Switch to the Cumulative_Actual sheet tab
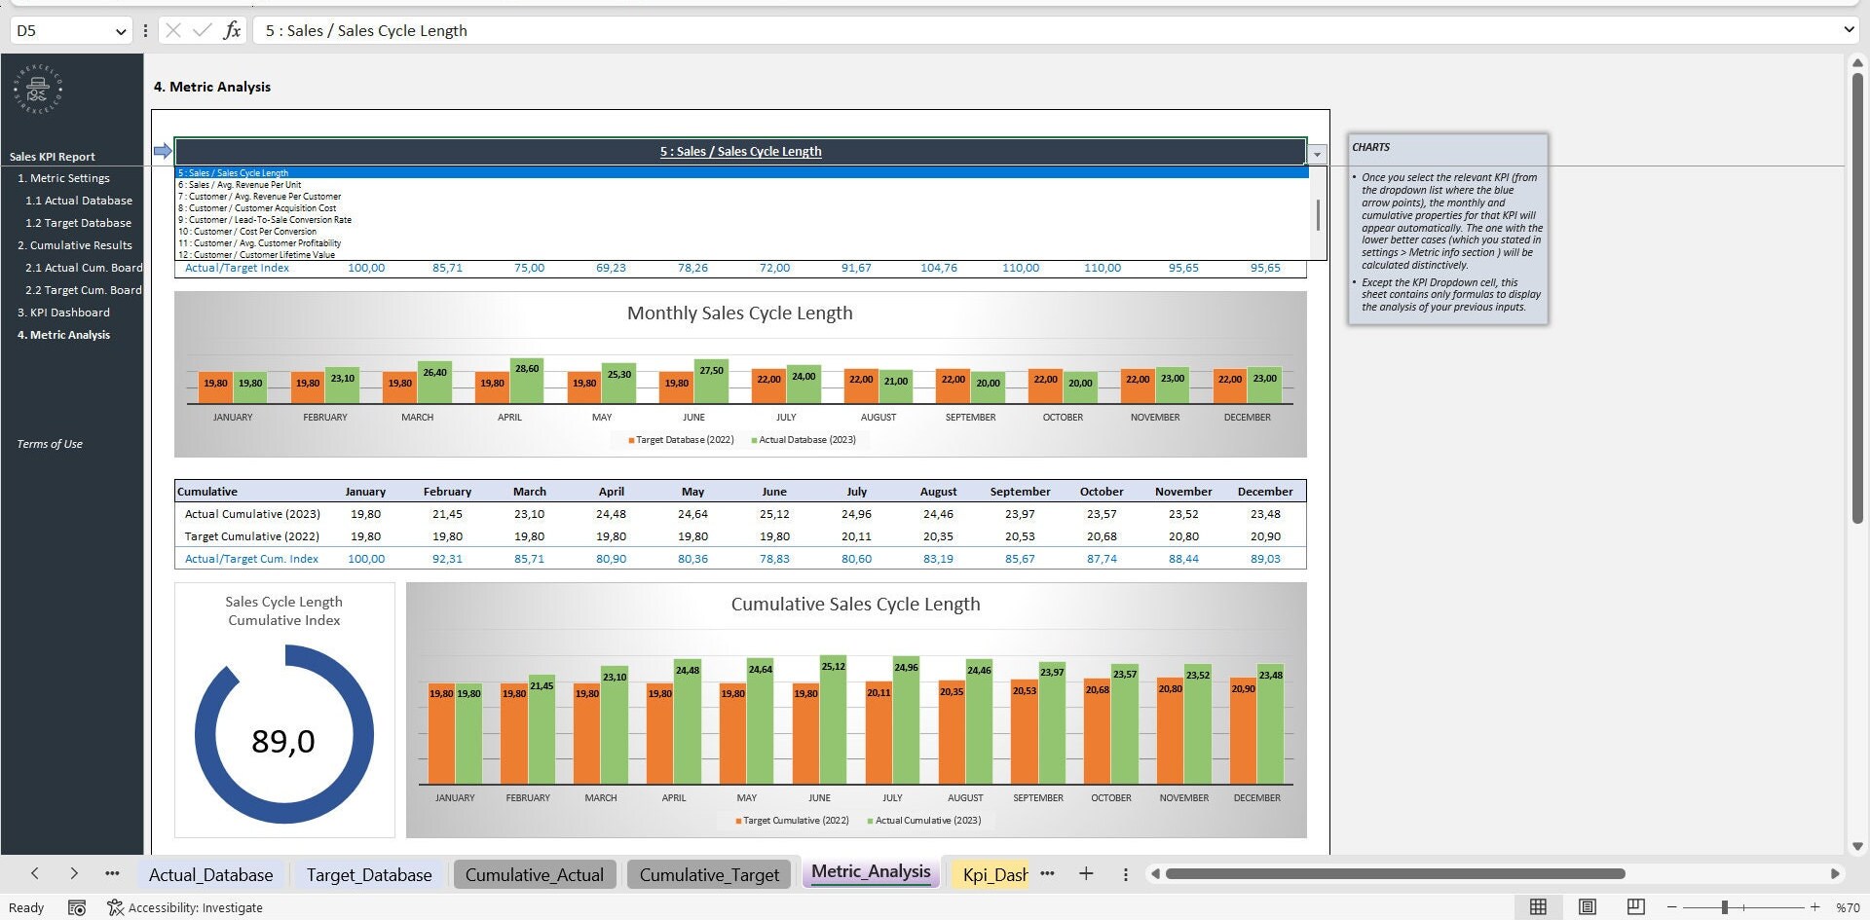The height and width of the screenshot is (920, 1870). [534, 874]
